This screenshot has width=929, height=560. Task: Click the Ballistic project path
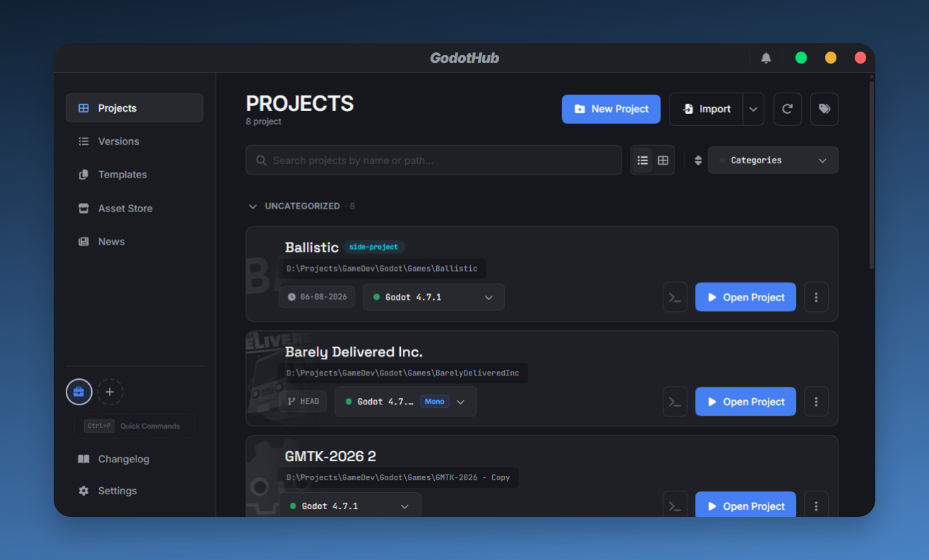click(382, 269)
